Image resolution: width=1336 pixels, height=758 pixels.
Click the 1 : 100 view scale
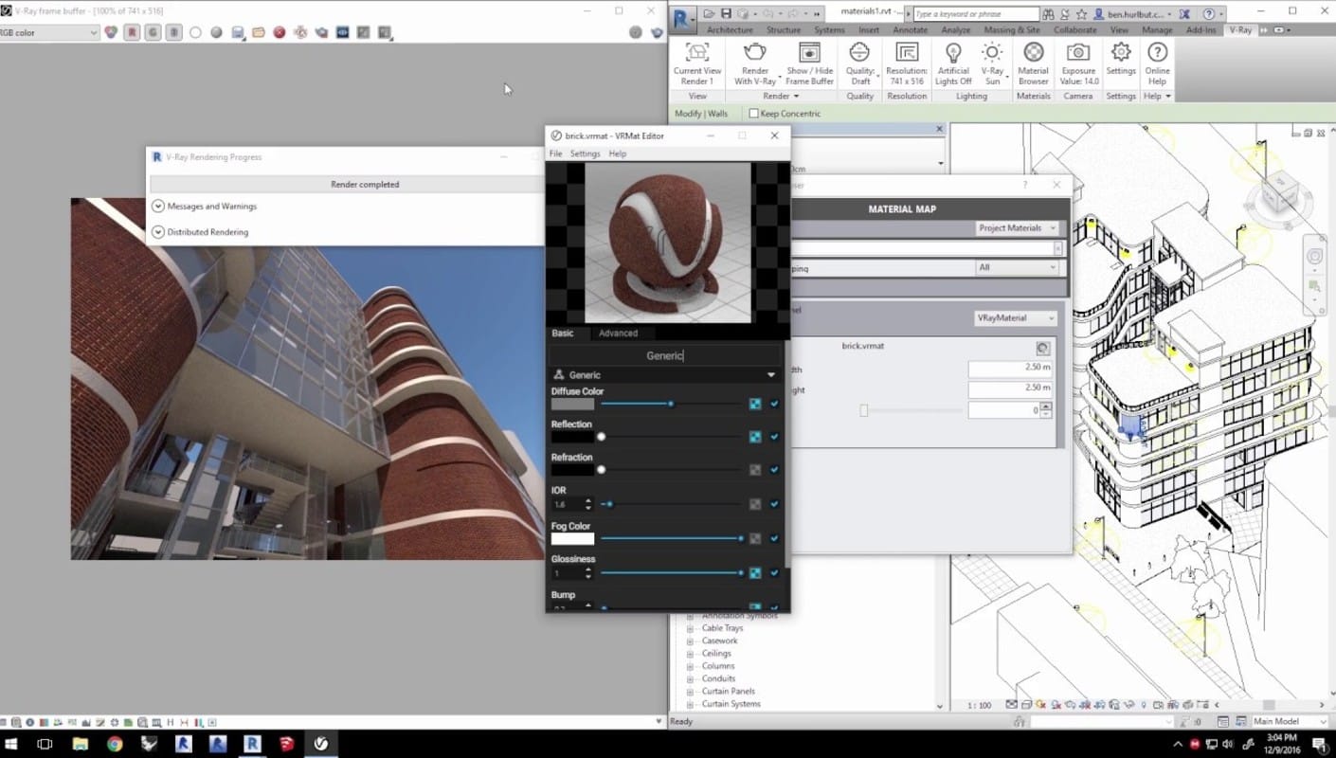tap(979, 706)
